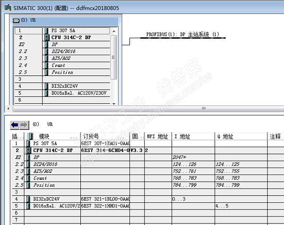284x225 pixels.
Task: Click the blue back arrow button
Action: coord(15,125)
